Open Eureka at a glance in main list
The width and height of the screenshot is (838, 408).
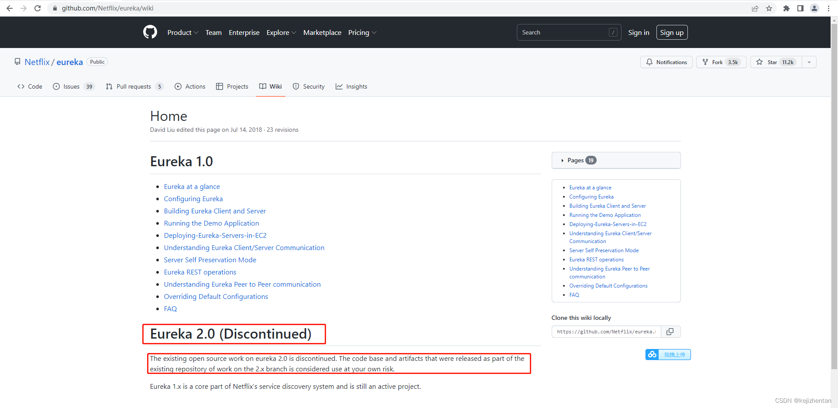click(x=192, y=186)
